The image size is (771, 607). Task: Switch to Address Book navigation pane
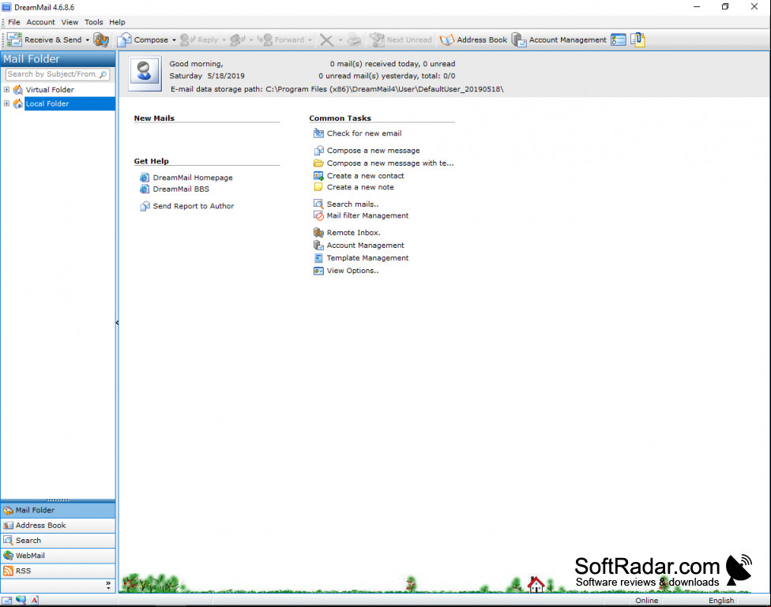(x=58, y=526)
